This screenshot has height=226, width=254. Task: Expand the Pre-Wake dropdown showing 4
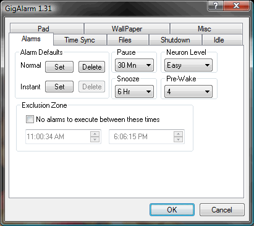pyautogui.click(x=188, y=92)
